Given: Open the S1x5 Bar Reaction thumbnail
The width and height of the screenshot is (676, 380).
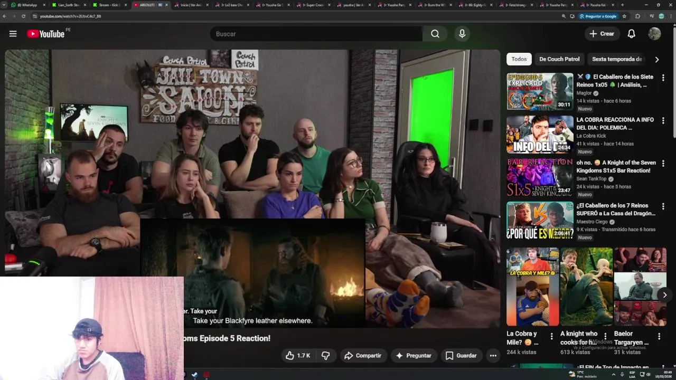Looking at the screenshot, I should [x=540, y=177].
